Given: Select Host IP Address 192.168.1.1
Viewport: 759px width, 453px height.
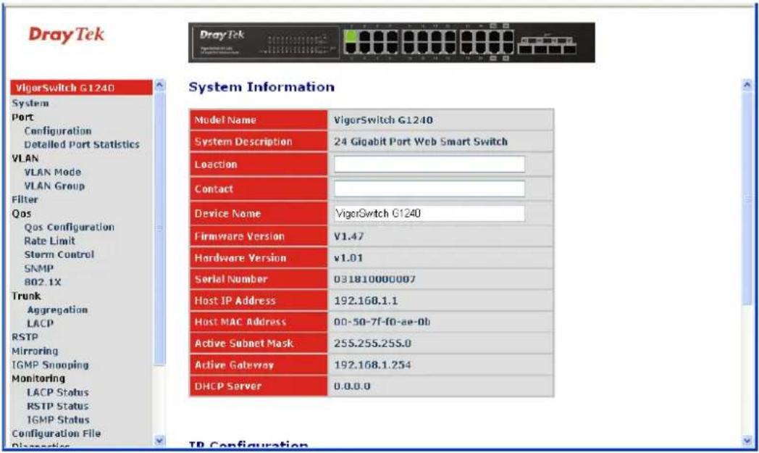Looking at the screenshot, I should tap(366, 301).
